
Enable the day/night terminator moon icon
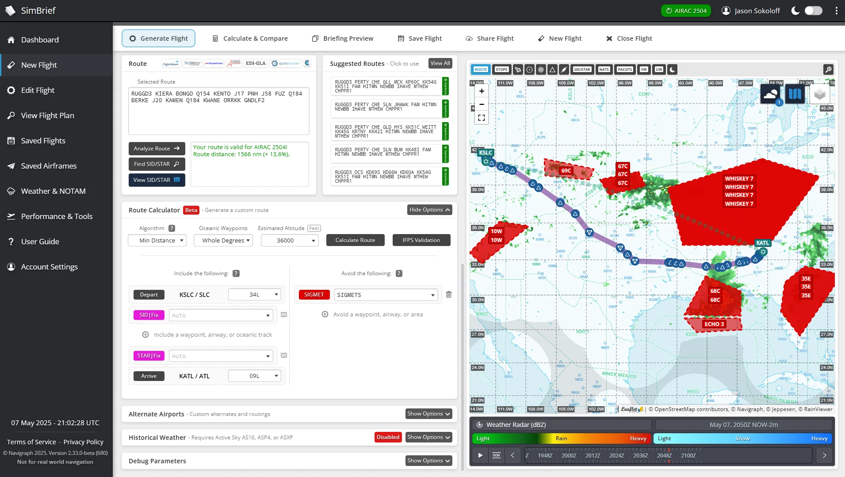click(x=671, y=69)
